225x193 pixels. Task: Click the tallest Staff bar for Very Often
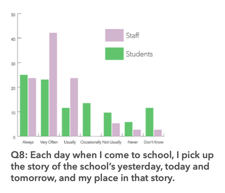click(53, 85)
